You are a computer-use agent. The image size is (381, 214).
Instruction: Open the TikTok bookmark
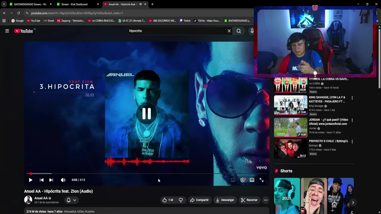click(207, 21)
